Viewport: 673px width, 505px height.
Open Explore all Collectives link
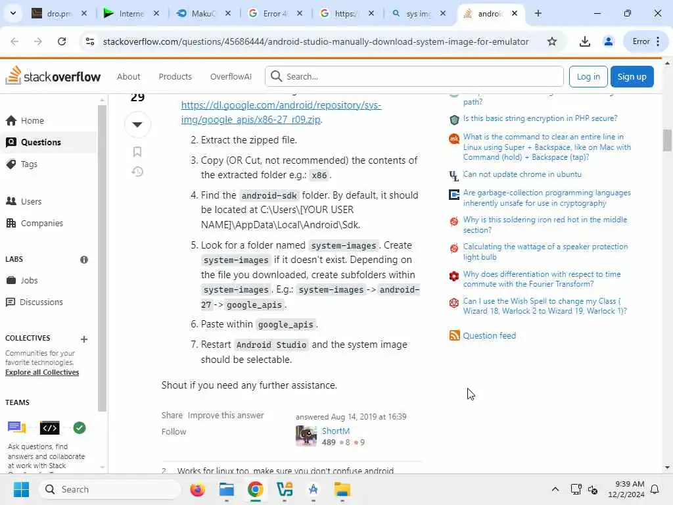(42, 372)
